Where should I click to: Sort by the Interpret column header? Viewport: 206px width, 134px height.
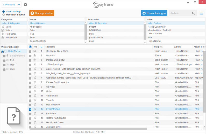click(x=163, y=47)
